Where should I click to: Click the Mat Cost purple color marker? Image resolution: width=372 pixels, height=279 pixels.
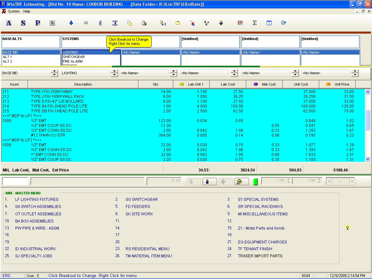[256, 84]
